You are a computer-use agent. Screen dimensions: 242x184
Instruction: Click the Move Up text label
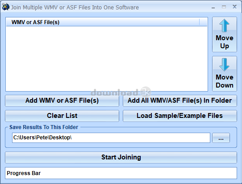pyautogui.click(x=225, y=42)
